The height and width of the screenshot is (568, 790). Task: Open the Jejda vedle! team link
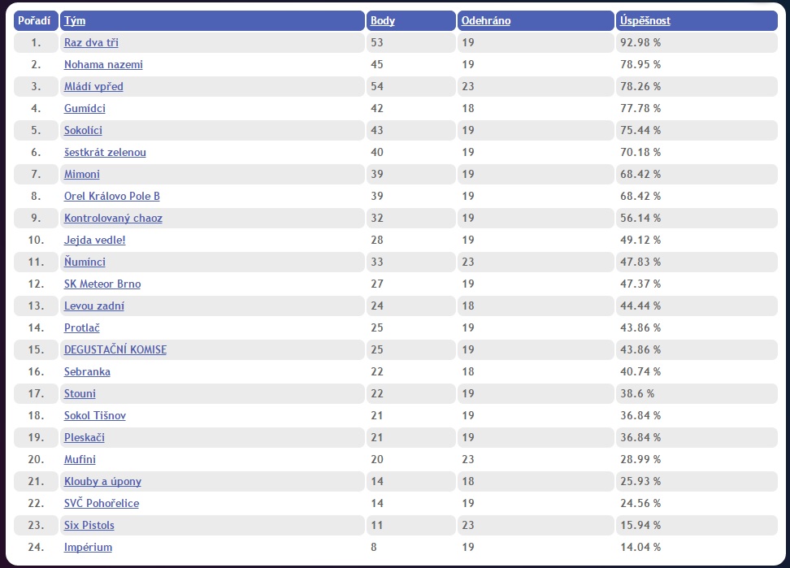point(94,240)
